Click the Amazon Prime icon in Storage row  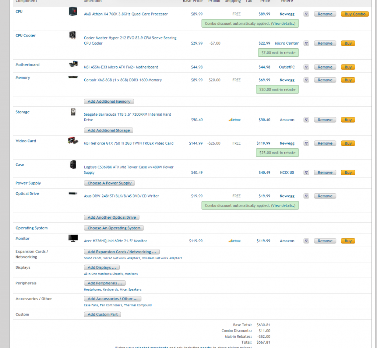234,120
